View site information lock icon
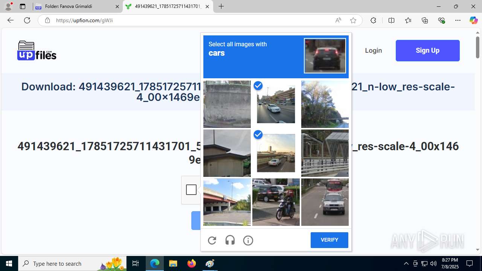The height and width of the screenshot is (271, 482). (47, 20)
